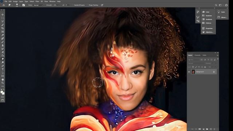Reset default foreground and background colors
233x131 pixels.
[1, 90]
